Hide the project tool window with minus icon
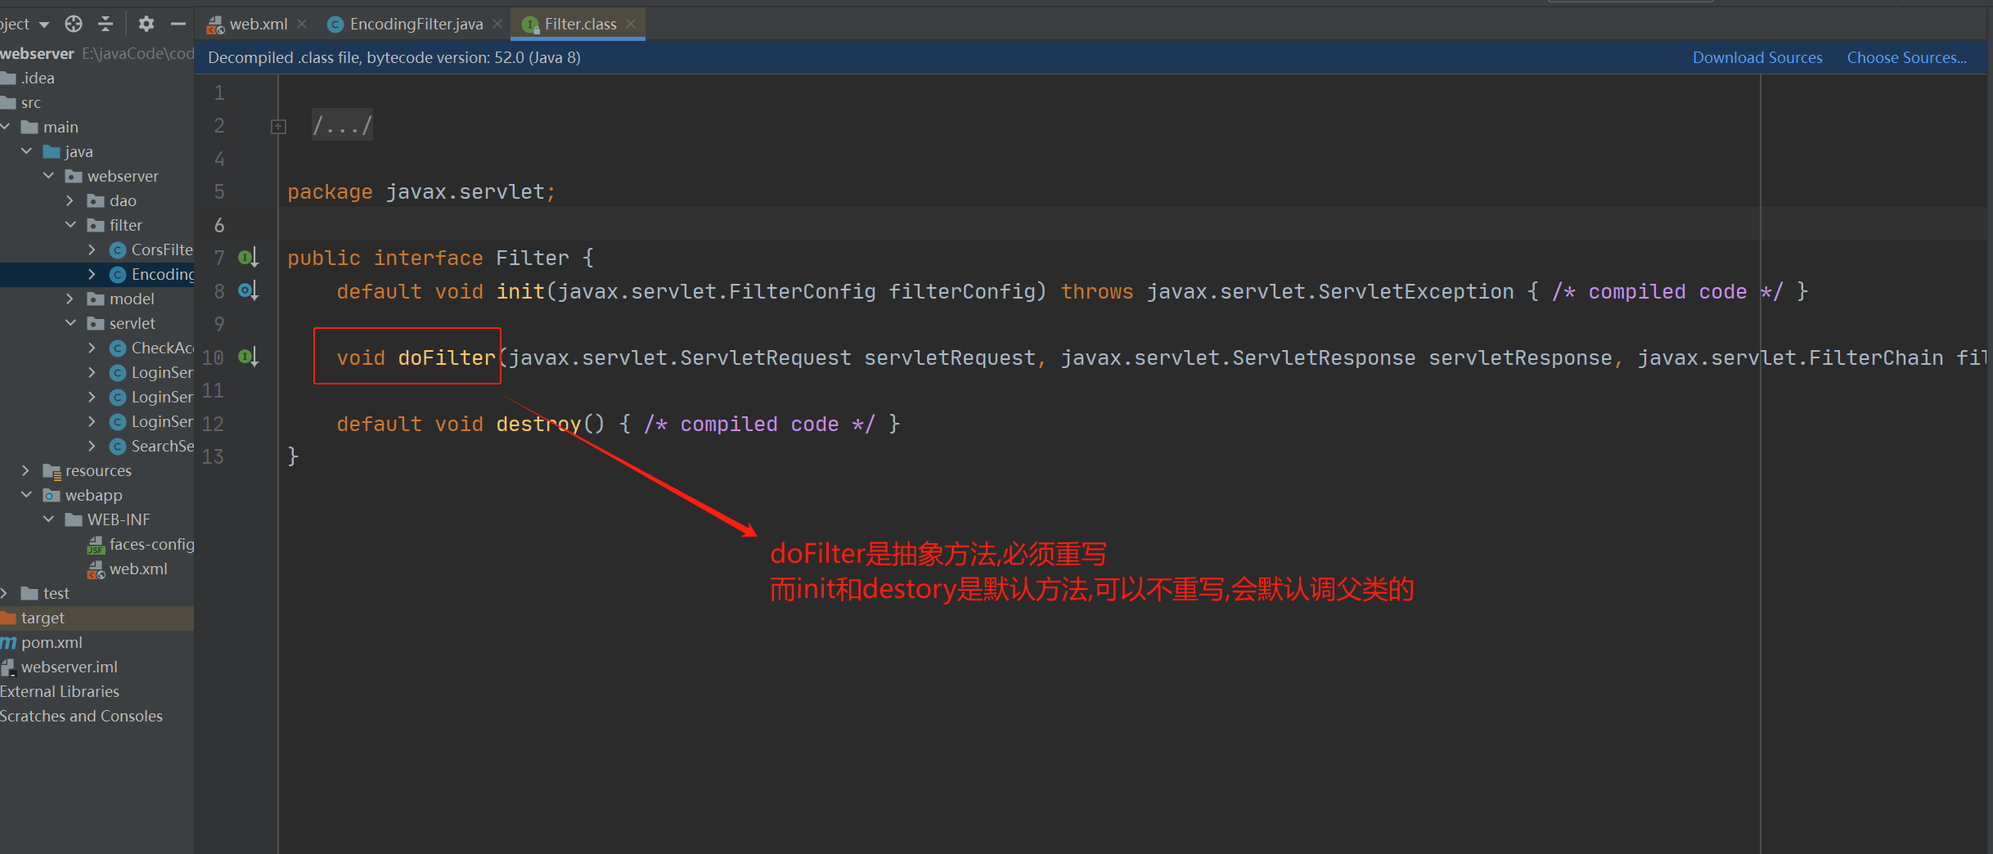Viewport: 1993px width, 854px height. (178, 24)
